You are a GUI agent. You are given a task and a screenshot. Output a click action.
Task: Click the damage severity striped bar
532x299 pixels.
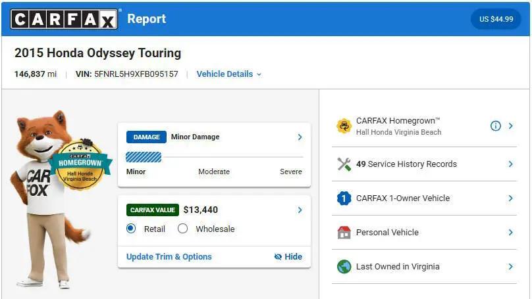tap(144, 157)
